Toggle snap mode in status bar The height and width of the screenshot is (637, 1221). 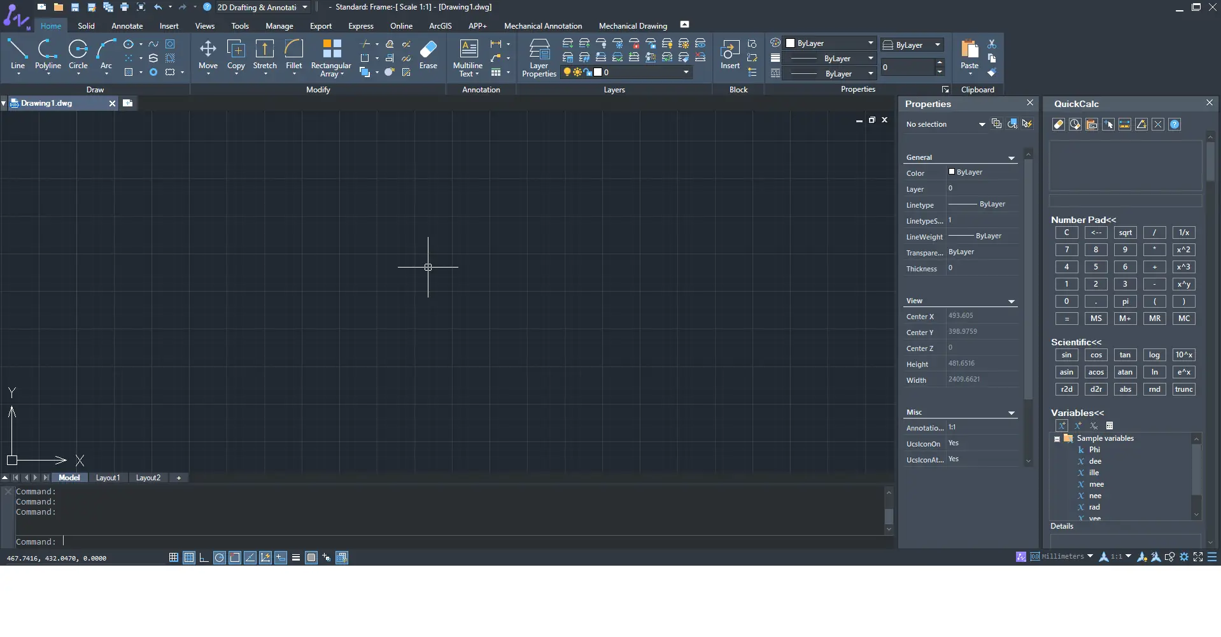pyautogui.click(x=173, y=557)
